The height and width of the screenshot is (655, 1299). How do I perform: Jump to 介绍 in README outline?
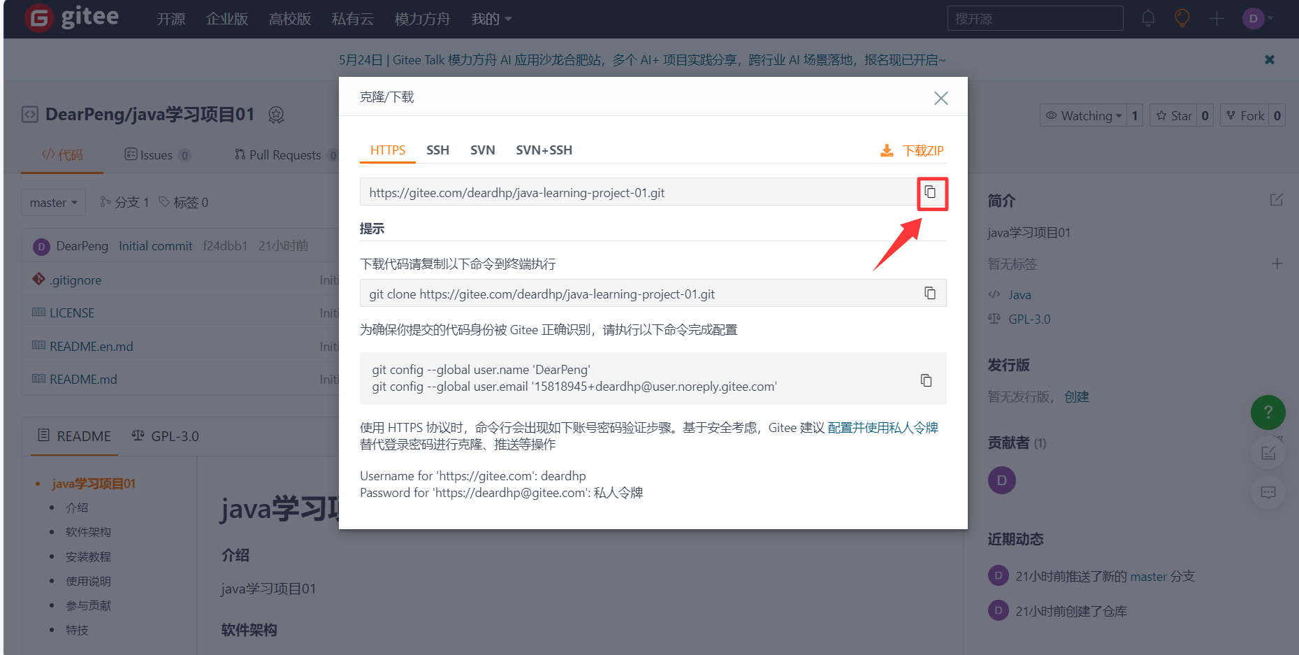[77, 508]
